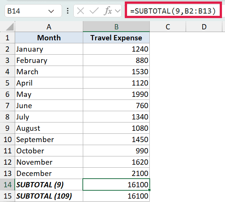The image size is (225, 202).
Task: Select column A header
Action: (49, 27)
